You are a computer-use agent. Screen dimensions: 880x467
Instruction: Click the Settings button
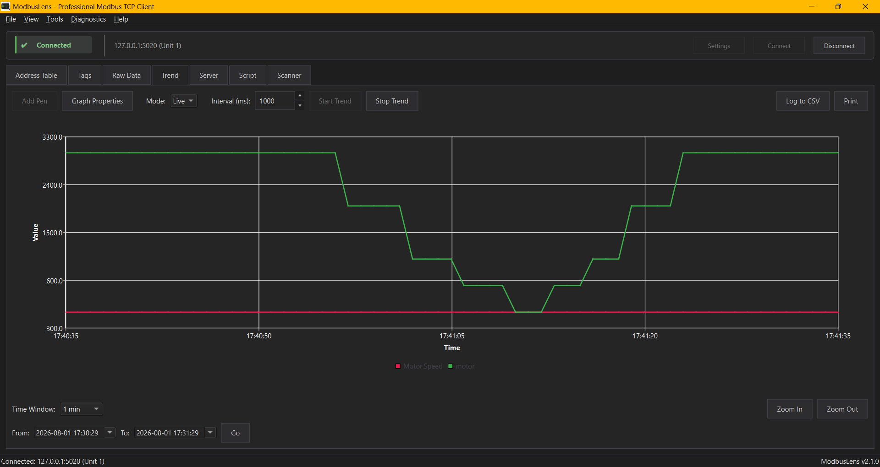(719, 46)
